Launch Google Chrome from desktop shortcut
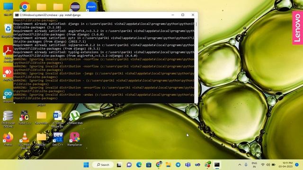 (25, 7)
